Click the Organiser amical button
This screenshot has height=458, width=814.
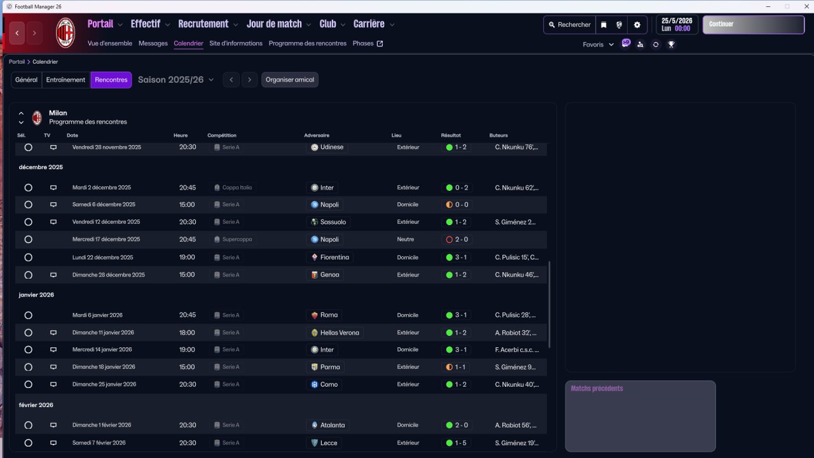(x=290, y=80)
